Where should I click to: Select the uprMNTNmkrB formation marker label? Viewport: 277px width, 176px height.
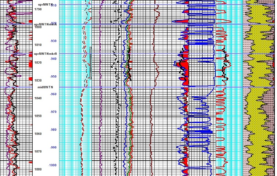point(45,54)
